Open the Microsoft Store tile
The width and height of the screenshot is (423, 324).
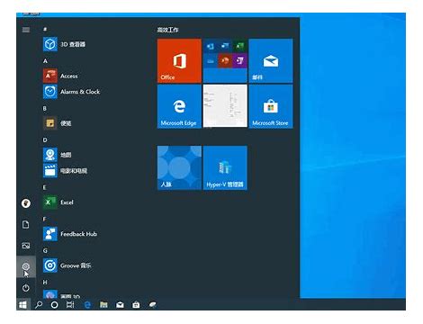(271, 106)
